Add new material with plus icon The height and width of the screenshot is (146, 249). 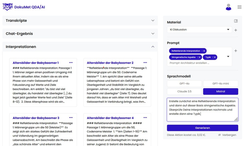236,30
